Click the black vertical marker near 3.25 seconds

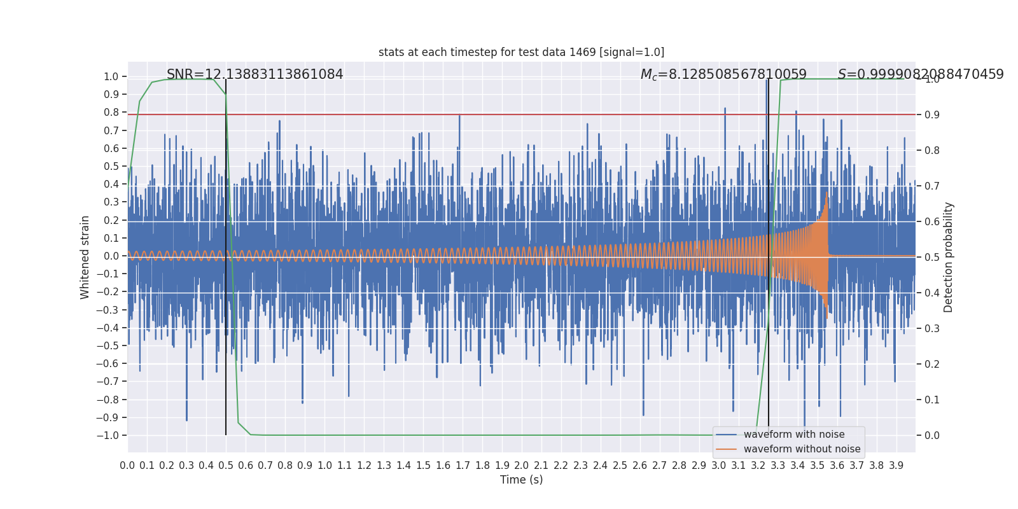click(769, 382)
